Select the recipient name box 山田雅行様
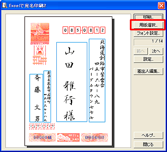The width and height of the screenshot is (167, 152). click(x=72, y=82)
